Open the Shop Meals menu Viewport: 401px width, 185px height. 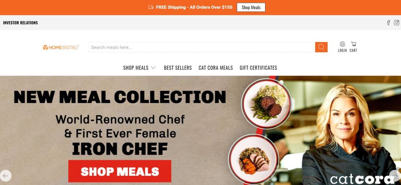coord(136,68)
